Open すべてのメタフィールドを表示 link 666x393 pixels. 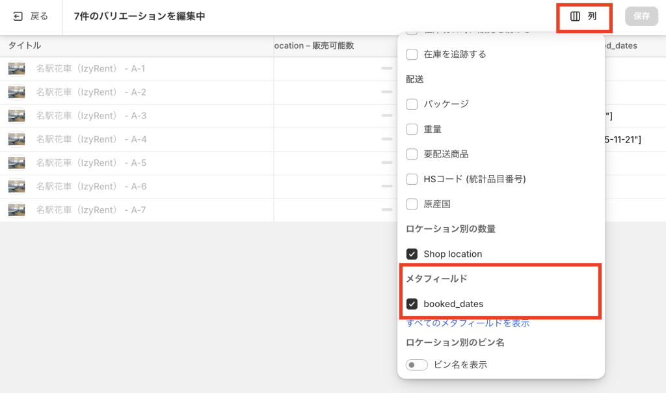click(468, 323)
